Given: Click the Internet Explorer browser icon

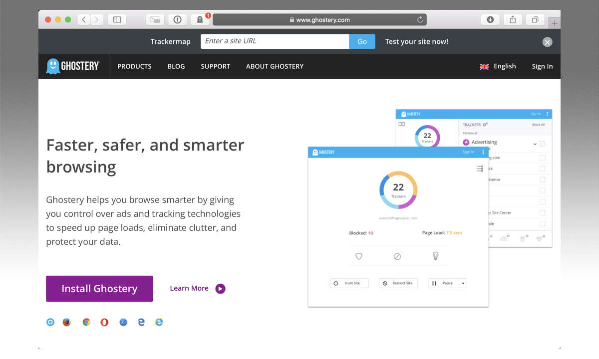Looking at the screenshot, I should (159, 322).
